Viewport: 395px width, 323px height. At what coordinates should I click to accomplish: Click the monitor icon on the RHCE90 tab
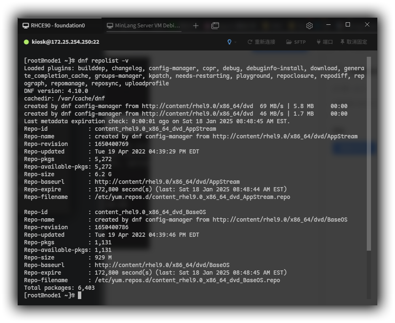pos(26,26)
